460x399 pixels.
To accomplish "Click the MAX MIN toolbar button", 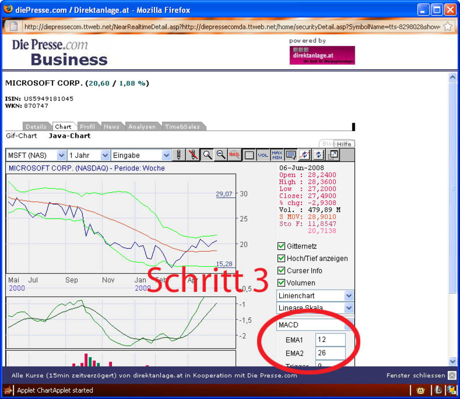I will (277, 155).
